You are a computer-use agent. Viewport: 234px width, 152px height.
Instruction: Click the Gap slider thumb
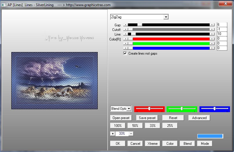140,25
